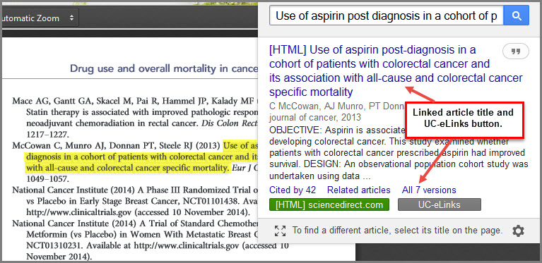Screen dimensions: 542x263
Task: Open the aspirin post-diagnosis article title link
Action: tap(396, 71)
